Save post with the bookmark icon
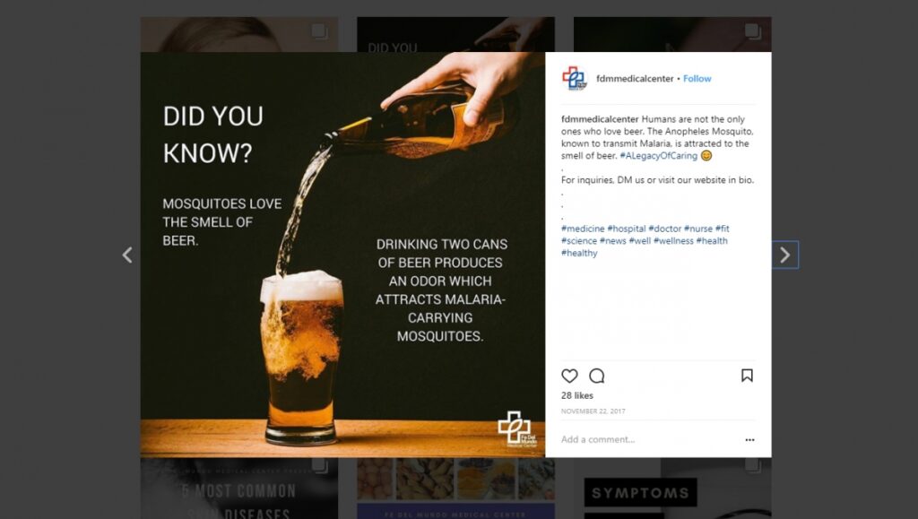918x519 pixels. (x=747, y=375)
